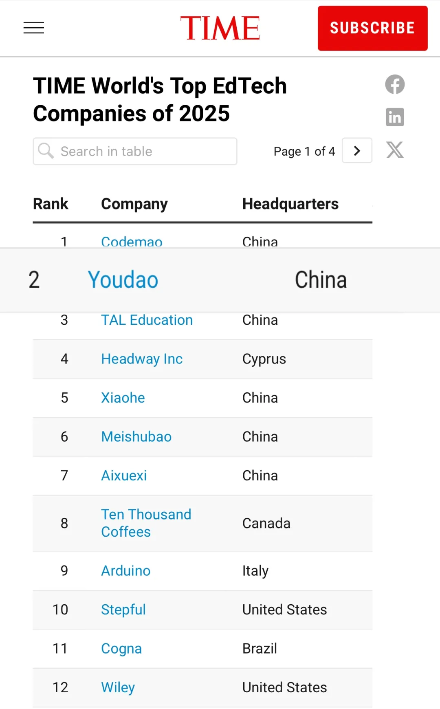Open the Arduino company link
The height and width of the screenshot is (709, 440).
(x=126, y=571)
